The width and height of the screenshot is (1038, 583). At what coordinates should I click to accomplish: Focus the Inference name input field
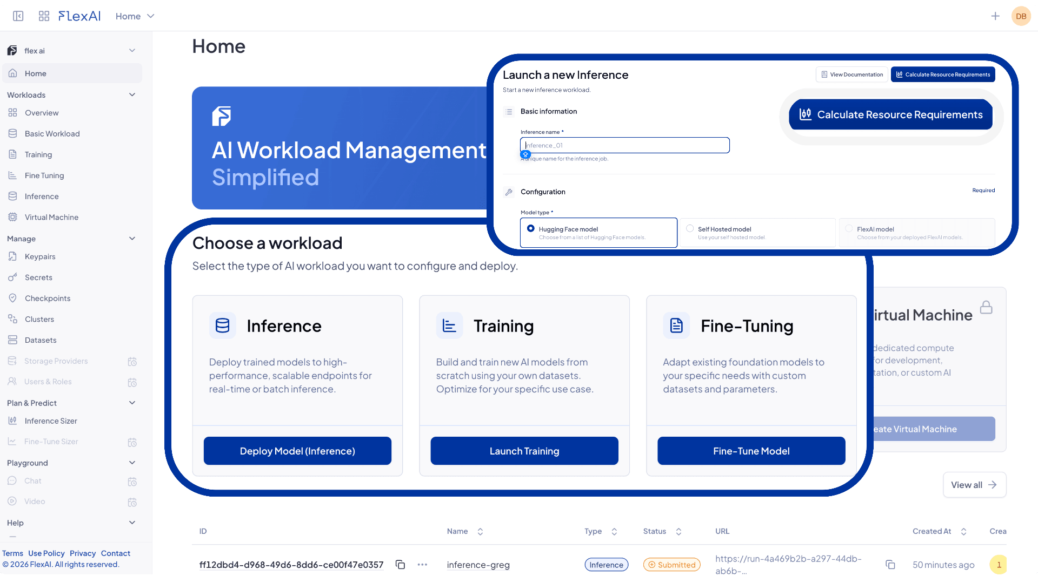(x=625, y=145)
